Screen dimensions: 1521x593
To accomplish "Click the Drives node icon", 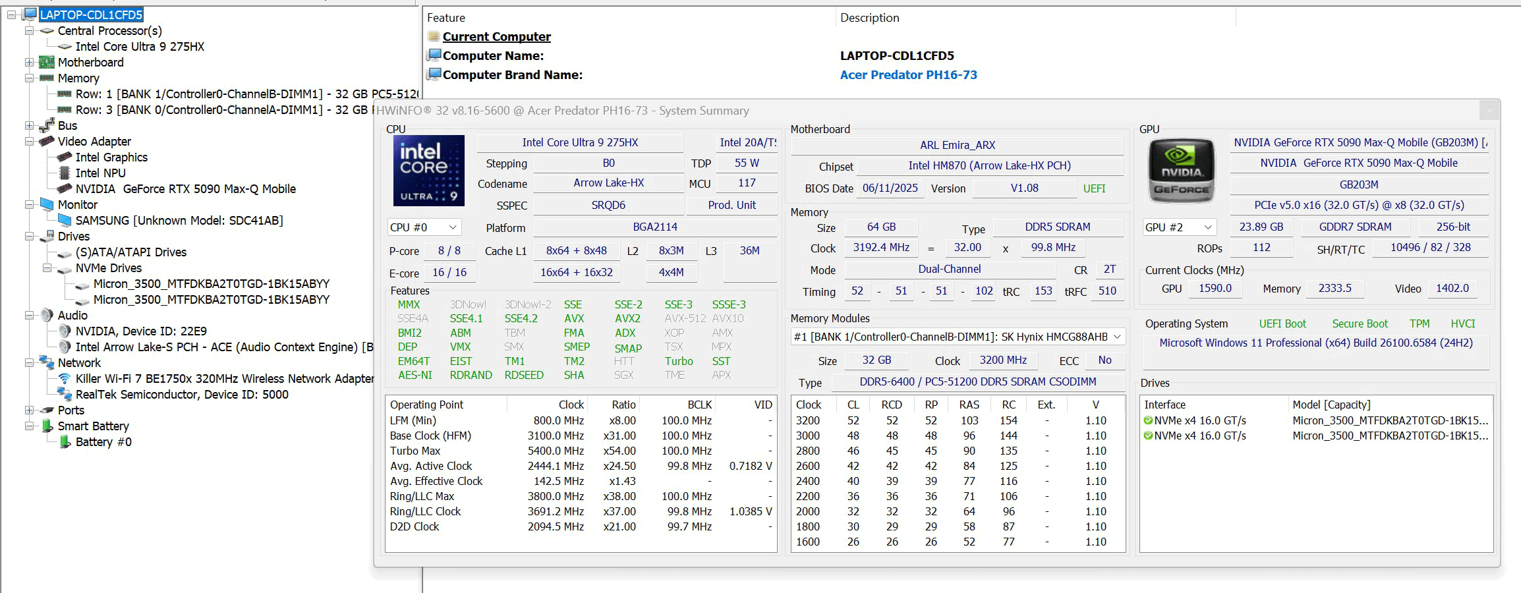I will 47,236.
